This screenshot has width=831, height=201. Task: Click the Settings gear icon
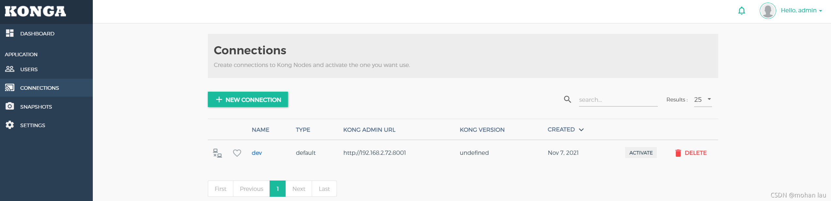10,125
